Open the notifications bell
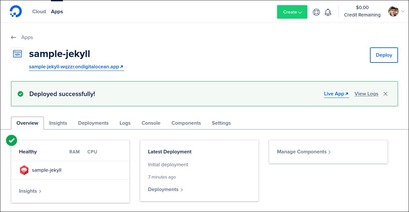Viewport: 409px width, 212px height. click(x=328, y=12)
